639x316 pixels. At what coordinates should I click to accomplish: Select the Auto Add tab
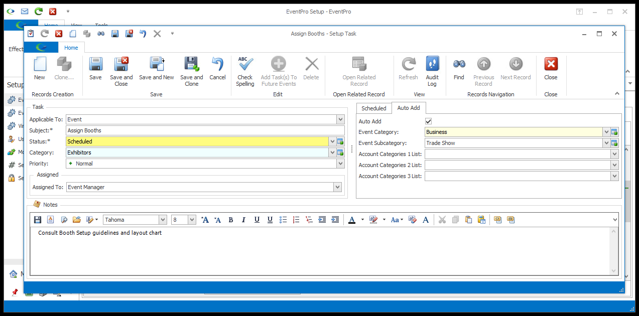(409, 108)
